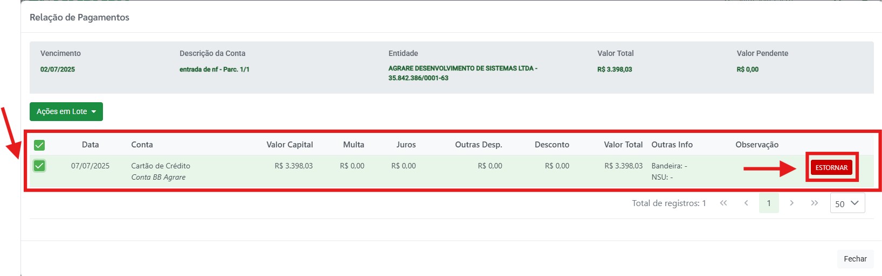
Task: Go to first page pagination icon
Action: click(x=723, y=203)
